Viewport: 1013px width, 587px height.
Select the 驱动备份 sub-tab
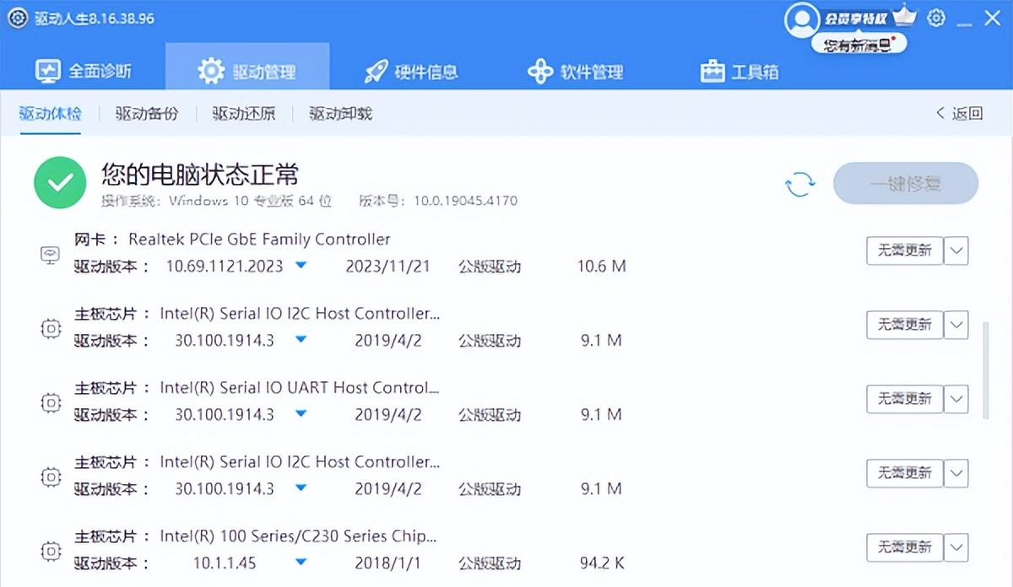[148, 114]
